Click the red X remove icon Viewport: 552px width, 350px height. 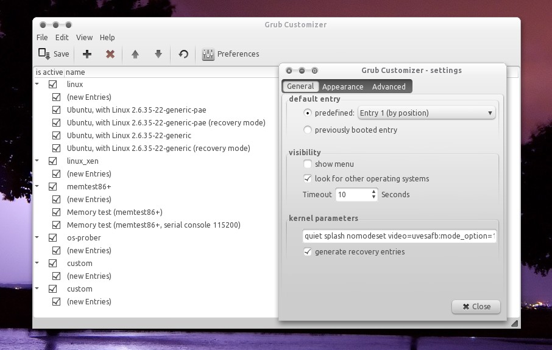click(110, 54)
